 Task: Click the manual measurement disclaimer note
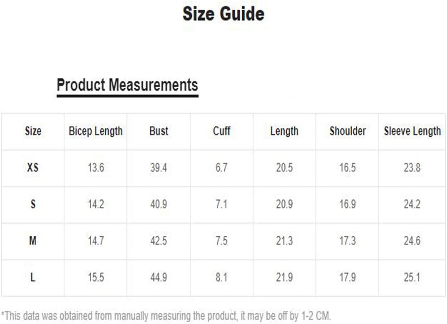tap(166, 316)
